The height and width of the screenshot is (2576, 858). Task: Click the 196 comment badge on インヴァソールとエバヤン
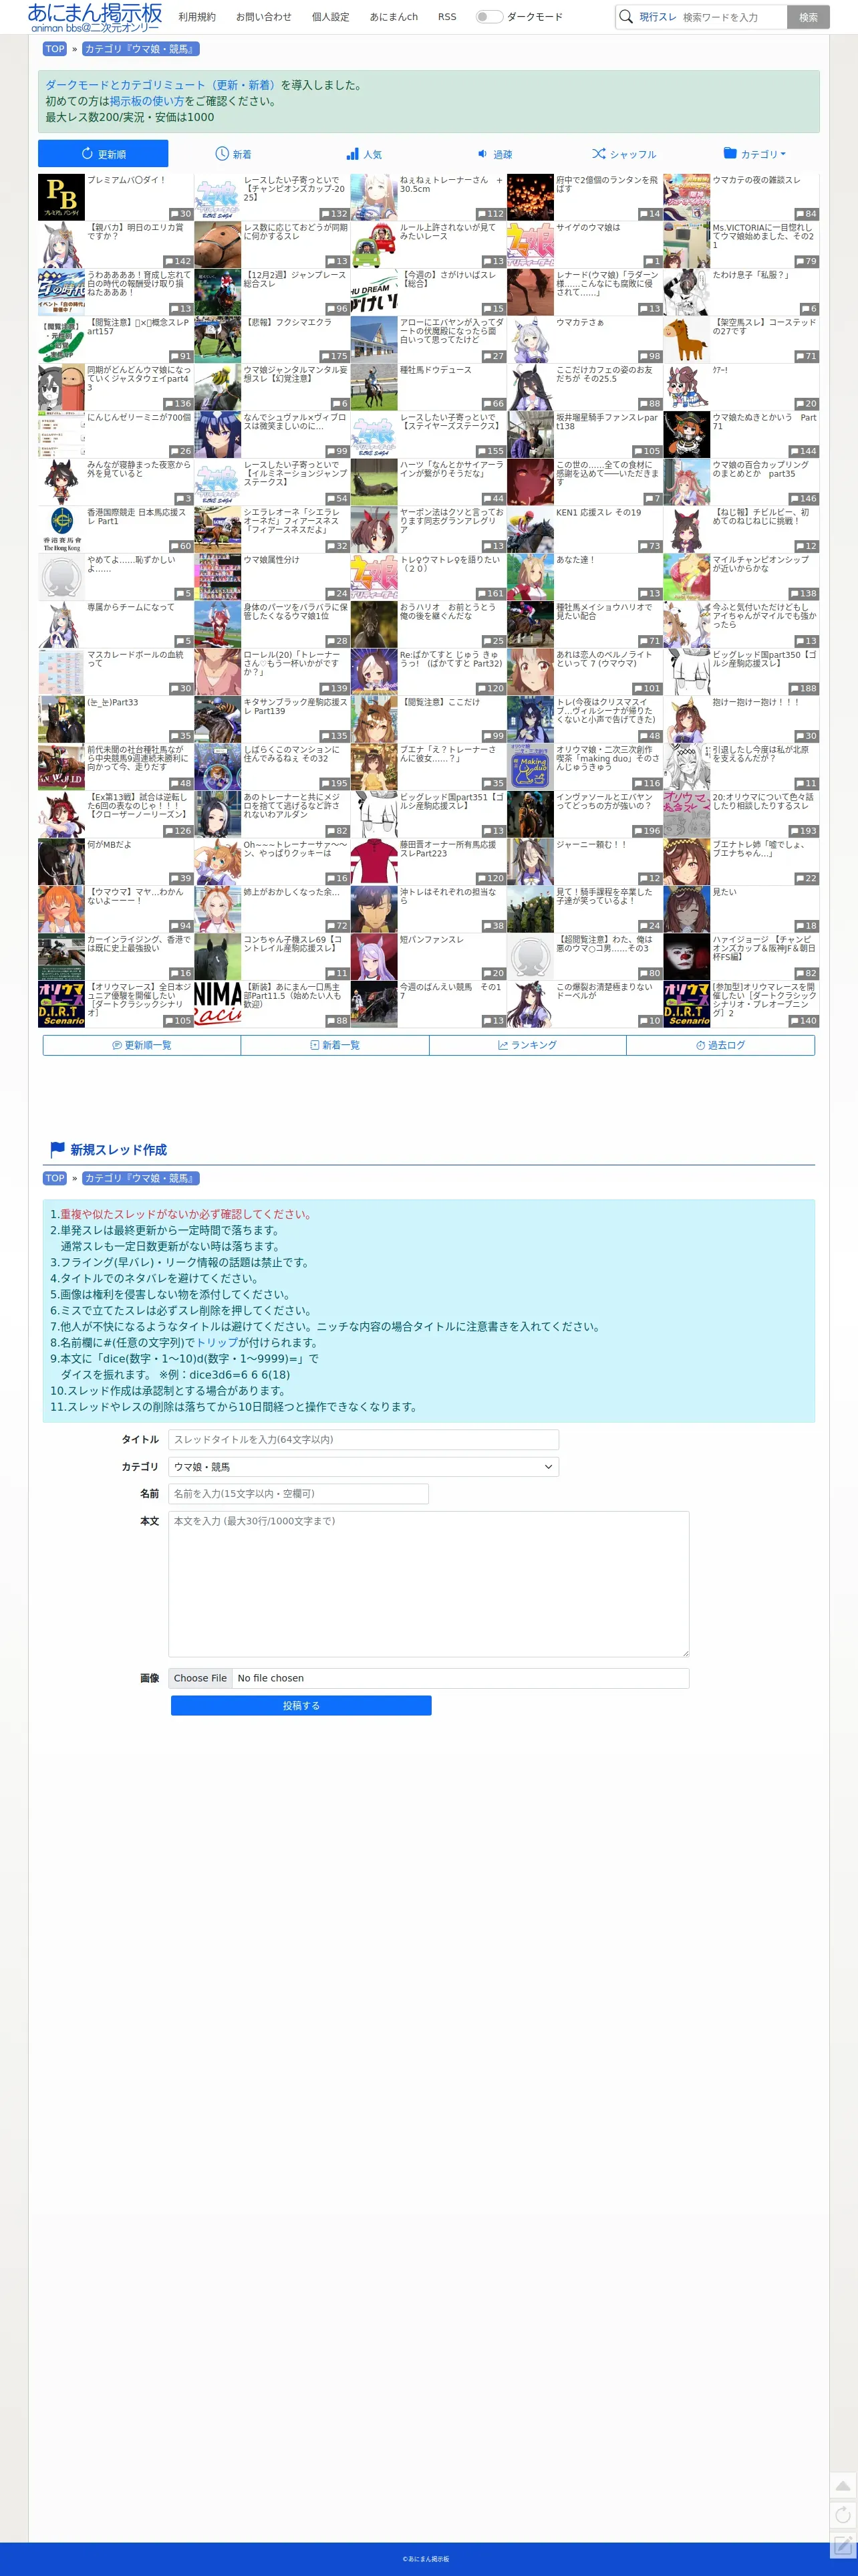click(x=650, y=831)
